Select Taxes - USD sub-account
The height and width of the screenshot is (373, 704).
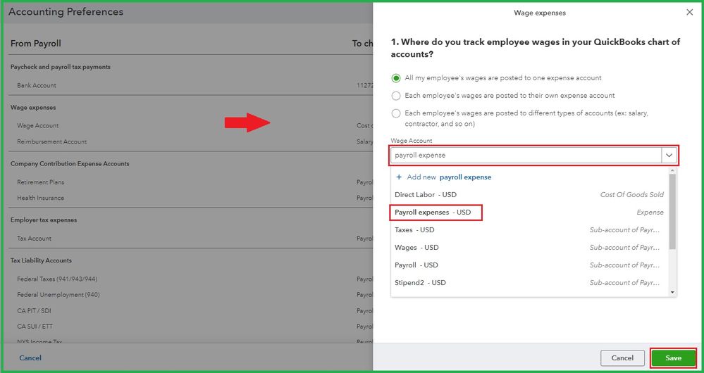tap(414, 230)
